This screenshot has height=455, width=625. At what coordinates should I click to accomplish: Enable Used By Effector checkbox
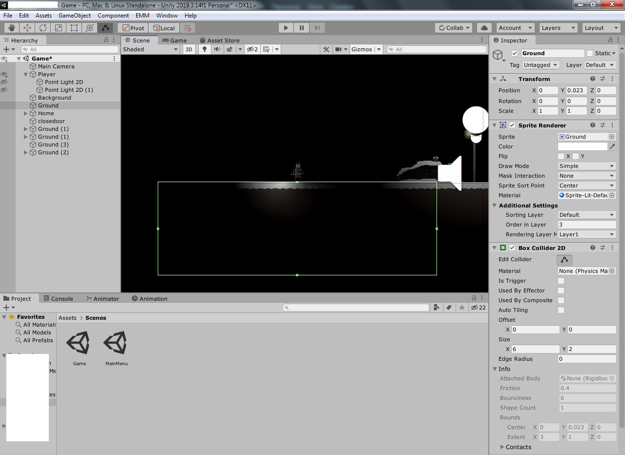pos(561,290)
